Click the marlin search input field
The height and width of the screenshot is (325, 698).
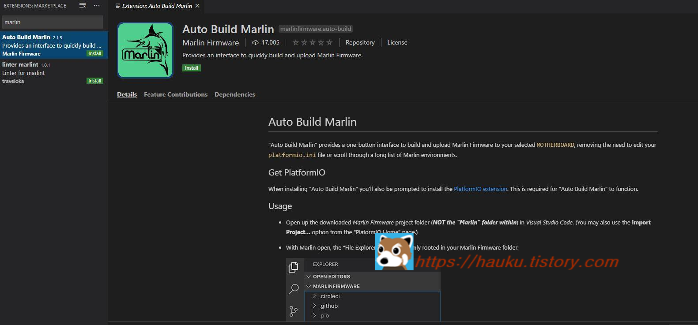pos(53,22)
